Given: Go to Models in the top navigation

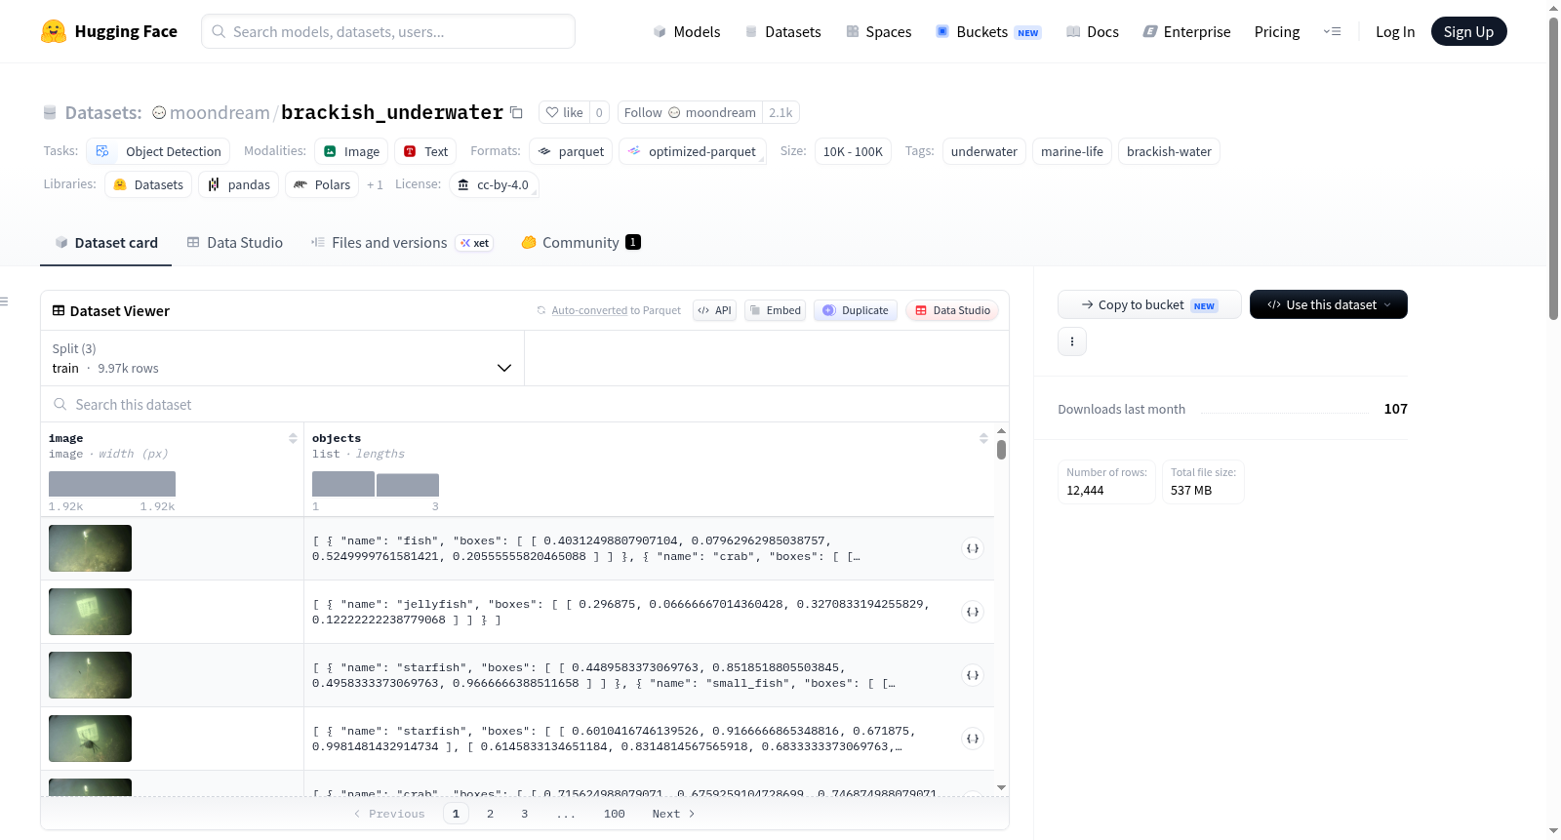Looking at the screenshot, I should click(x=687, y=31).
